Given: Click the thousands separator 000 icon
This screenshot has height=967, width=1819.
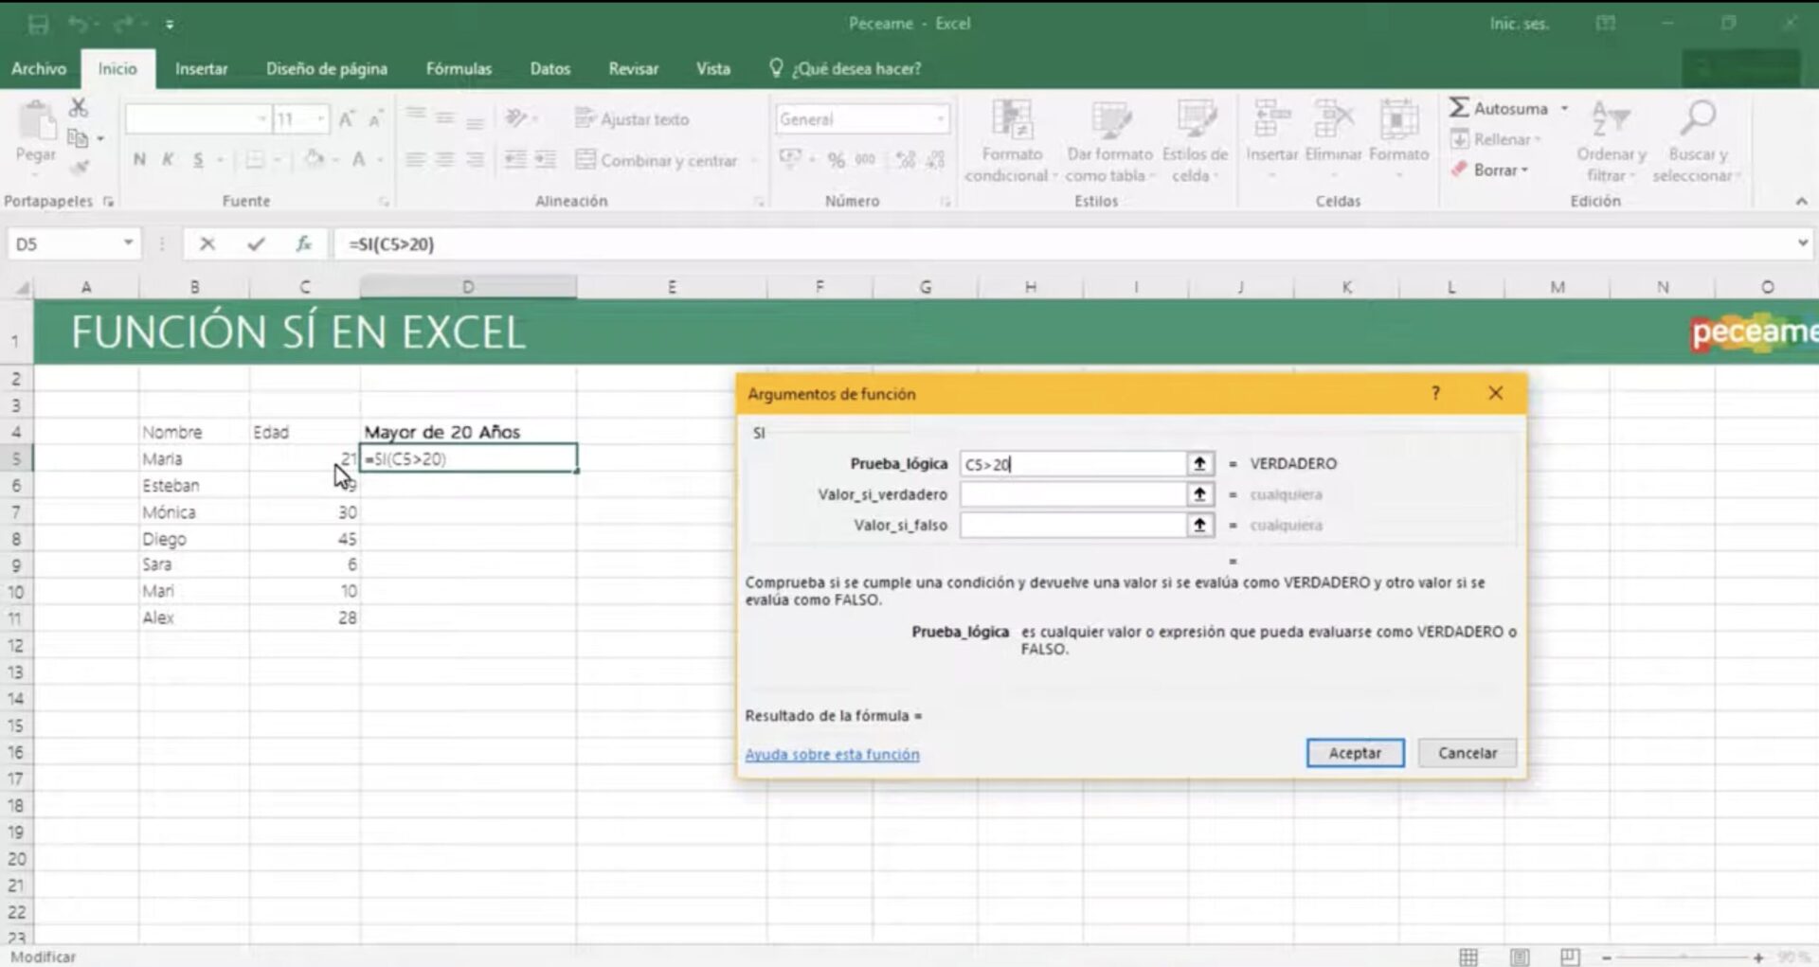Looking at the screenshot, I should 865,159.
